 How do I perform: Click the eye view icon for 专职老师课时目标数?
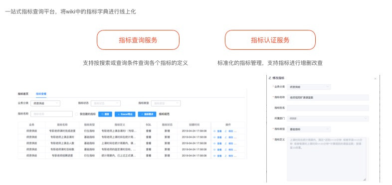pos(215,150)
